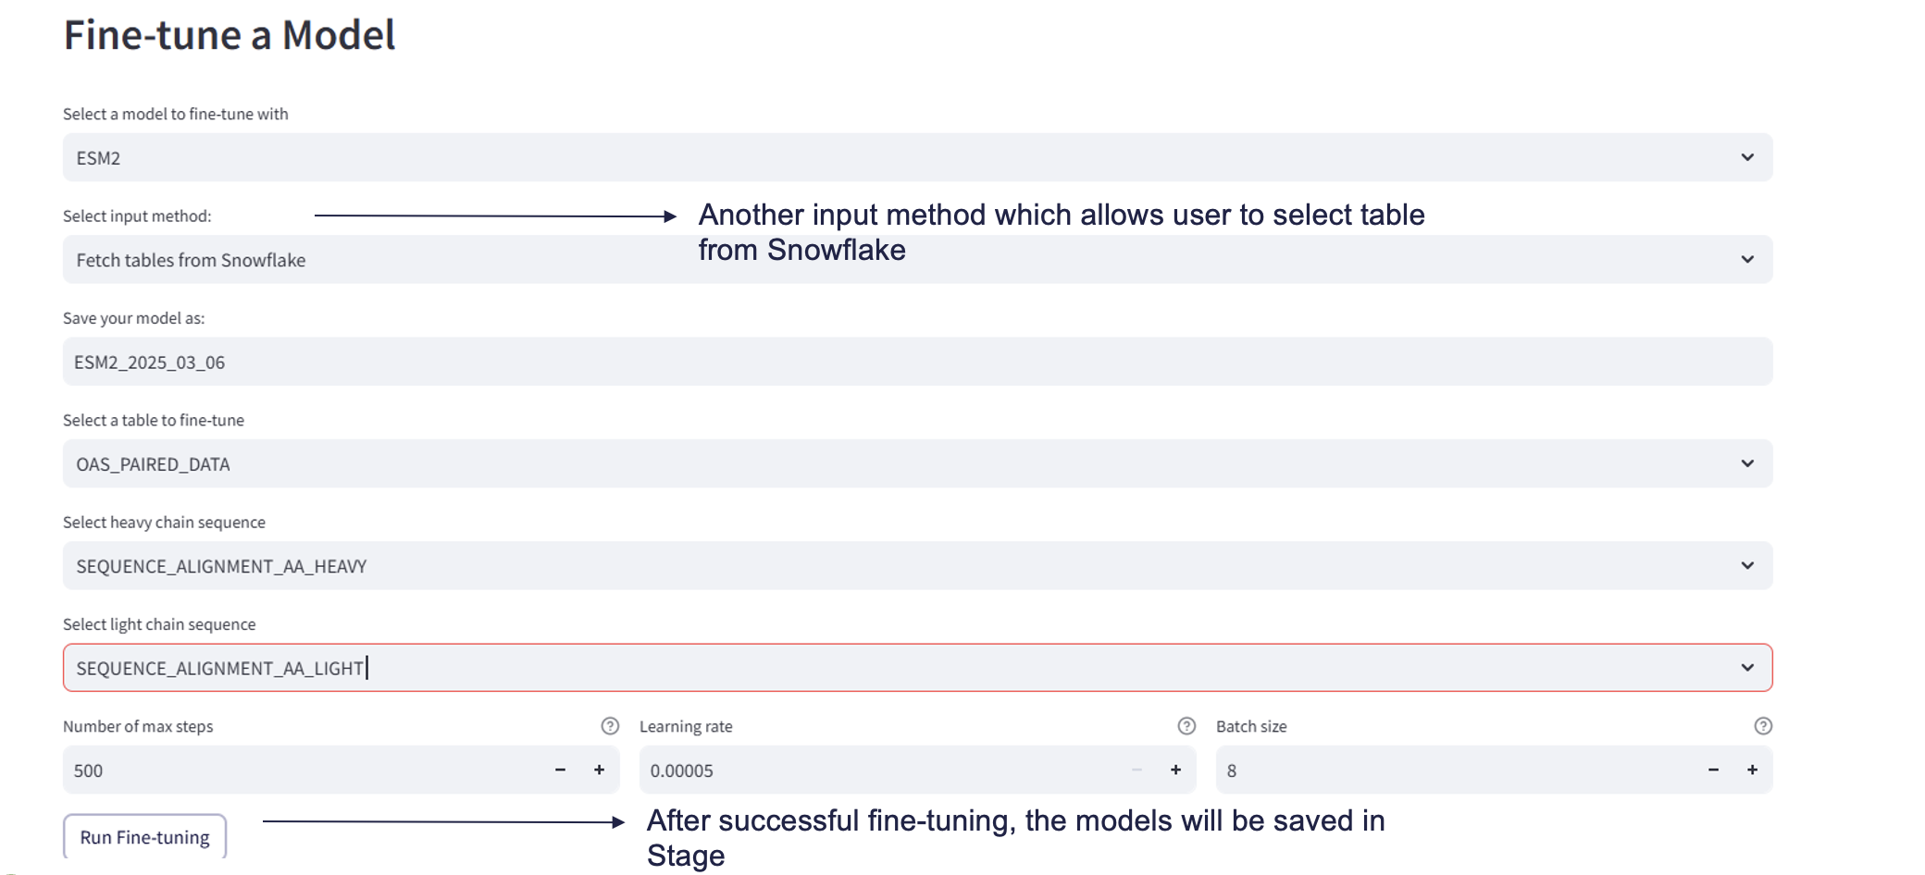This screenshot has width=1925, height=875.
Task: Click the Fine-tune a Model heading
Action: coord(230,35)
